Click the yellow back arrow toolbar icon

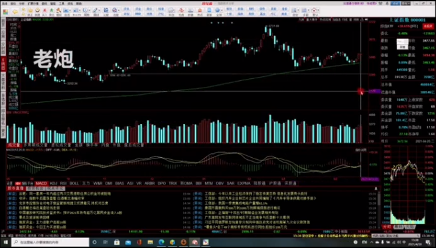15,12
